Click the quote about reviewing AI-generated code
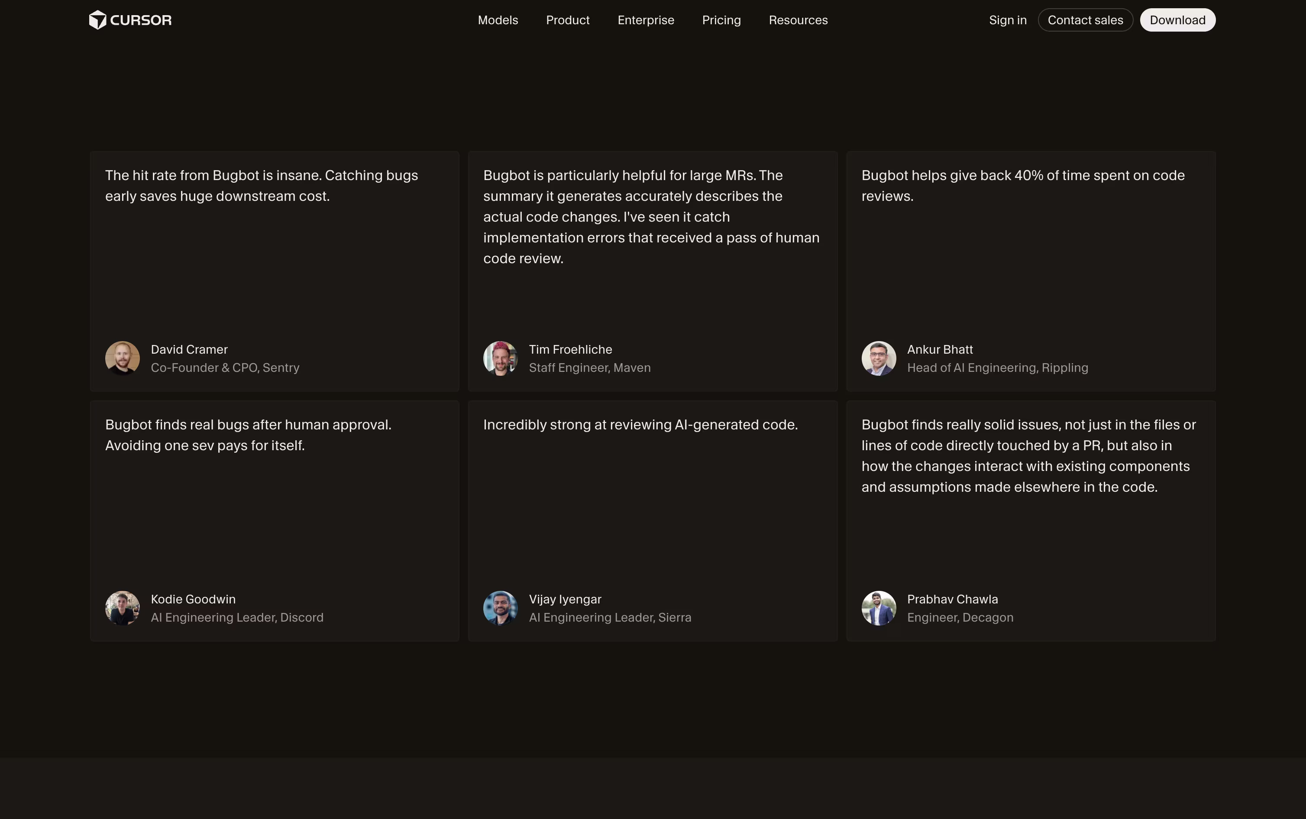Viewport: 1306px width, 819px height. [x=640, y=425]
